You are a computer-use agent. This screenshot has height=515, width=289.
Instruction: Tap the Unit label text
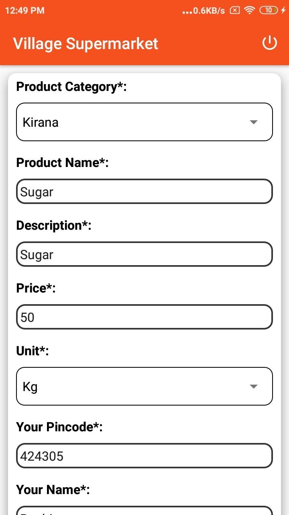32,351
